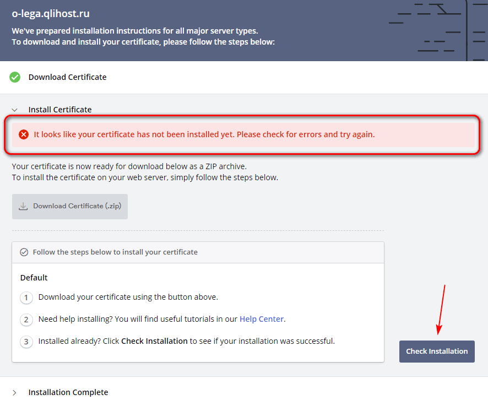Viewport: 488px width, 405px height.
Task: Click the download arrow icon in zip button
Action: (x=23, y=207)
